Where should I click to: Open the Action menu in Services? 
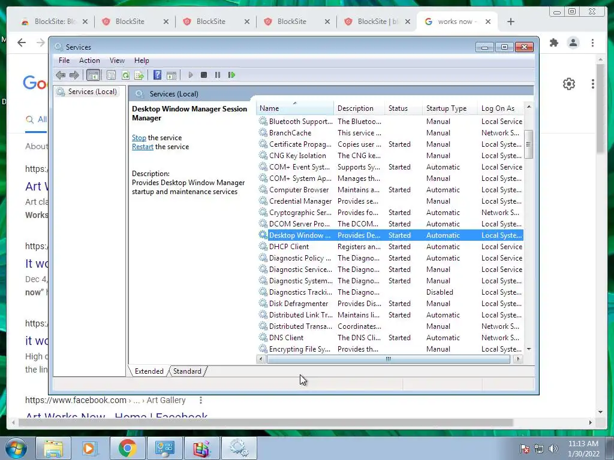[89, 60]
